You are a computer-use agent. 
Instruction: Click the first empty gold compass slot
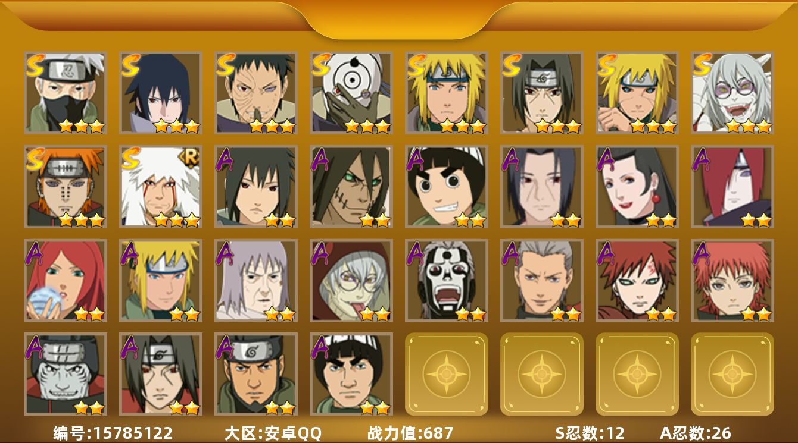coord(447,374)
